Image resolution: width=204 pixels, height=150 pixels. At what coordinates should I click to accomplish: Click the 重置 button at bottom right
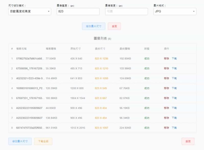pyautogui.click(x=188, y=141)
